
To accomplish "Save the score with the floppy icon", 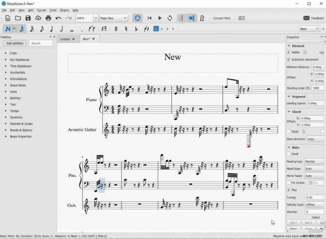I will pos(28,18).
